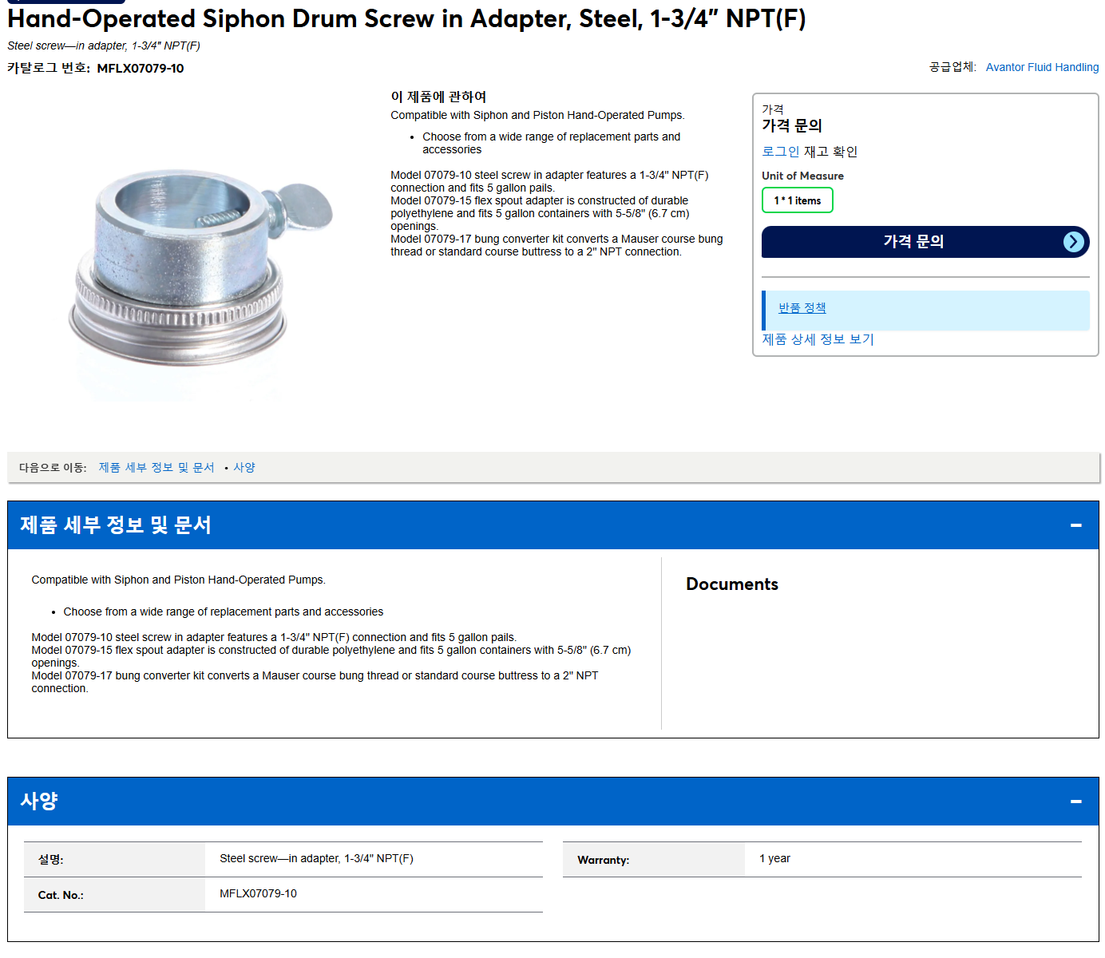Viewport: 1105px width, 958px height.
Task: Click the Warranty value 1 year
Action: 774,858
